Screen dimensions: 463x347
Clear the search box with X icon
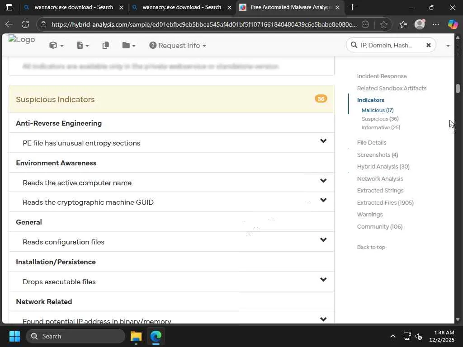tap(428, 45)
